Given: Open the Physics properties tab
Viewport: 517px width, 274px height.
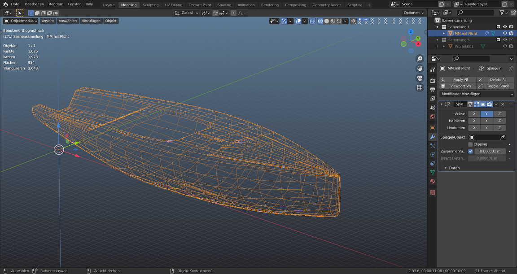Looking at the screenshot, I should 433,154.
